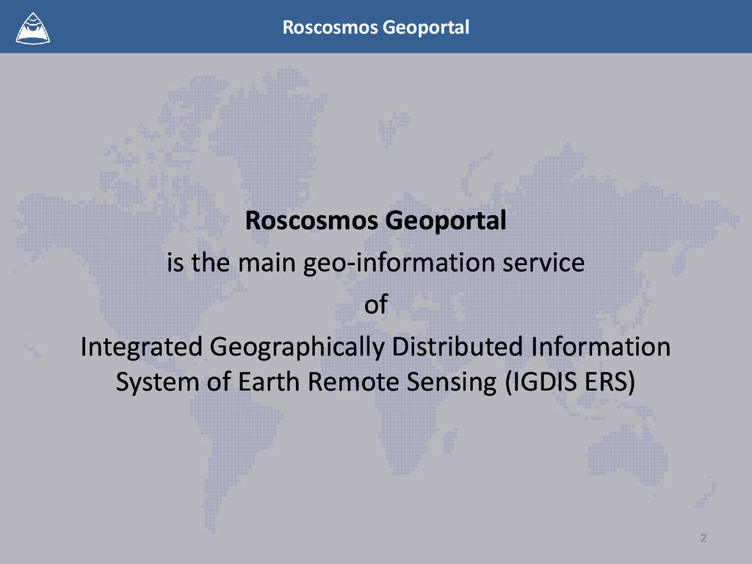752x564 pixels.
Task: Click "System of Earth Remote Sensing (IGDIS ERS)" line
Action: tap(375, 382)
